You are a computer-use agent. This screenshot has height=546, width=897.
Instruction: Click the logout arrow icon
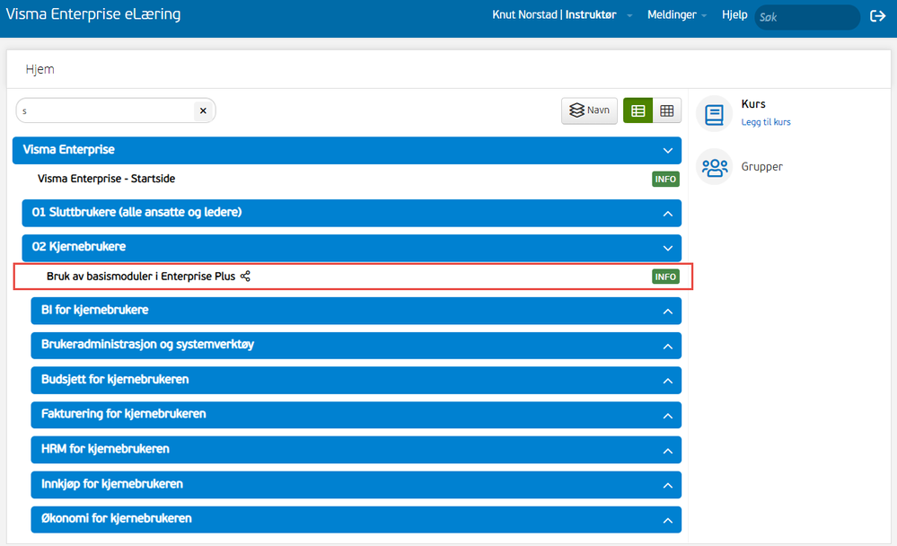[877, 16]
